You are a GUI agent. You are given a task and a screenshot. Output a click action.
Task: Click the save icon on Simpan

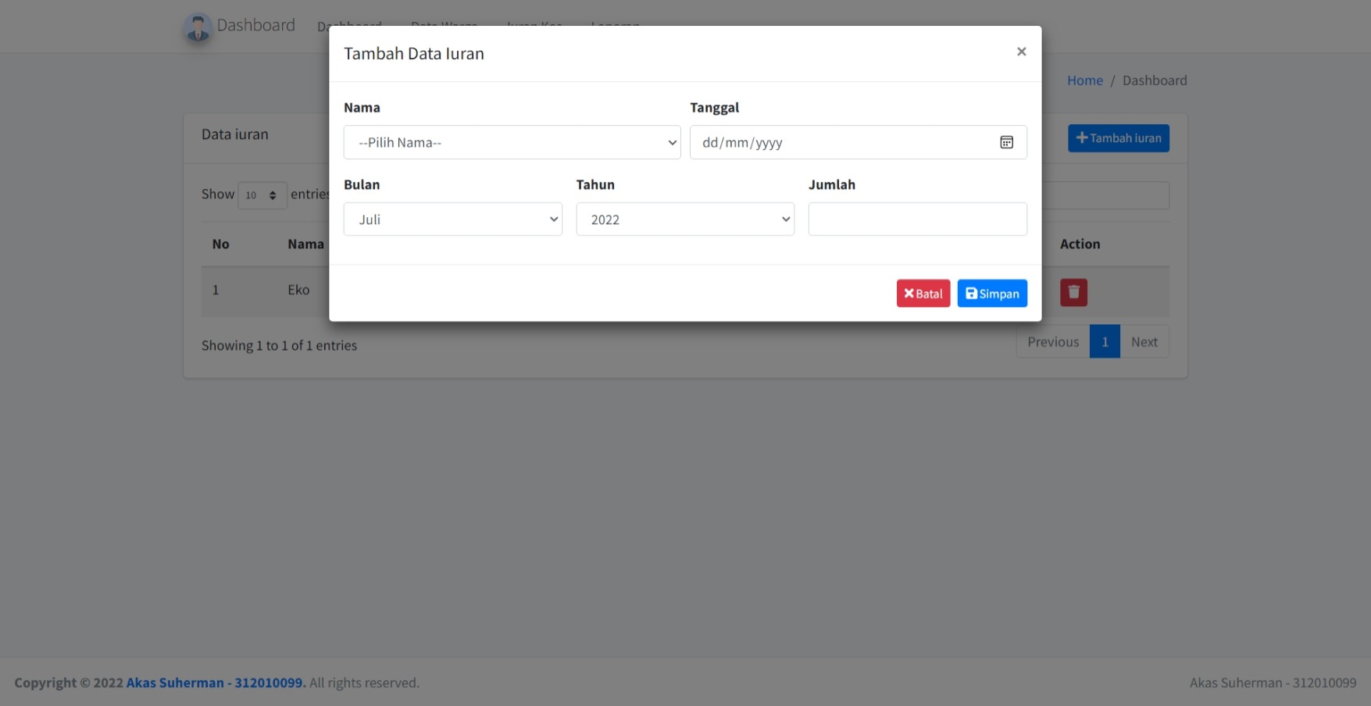tap(971, 293)
